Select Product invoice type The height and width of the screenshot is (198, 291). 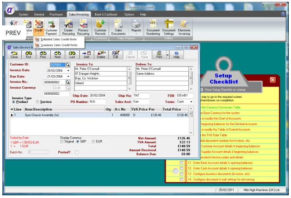[x=14, y=102]
